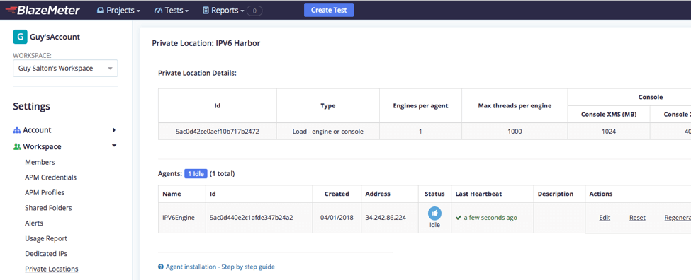Click the green G account avatar

20,37
